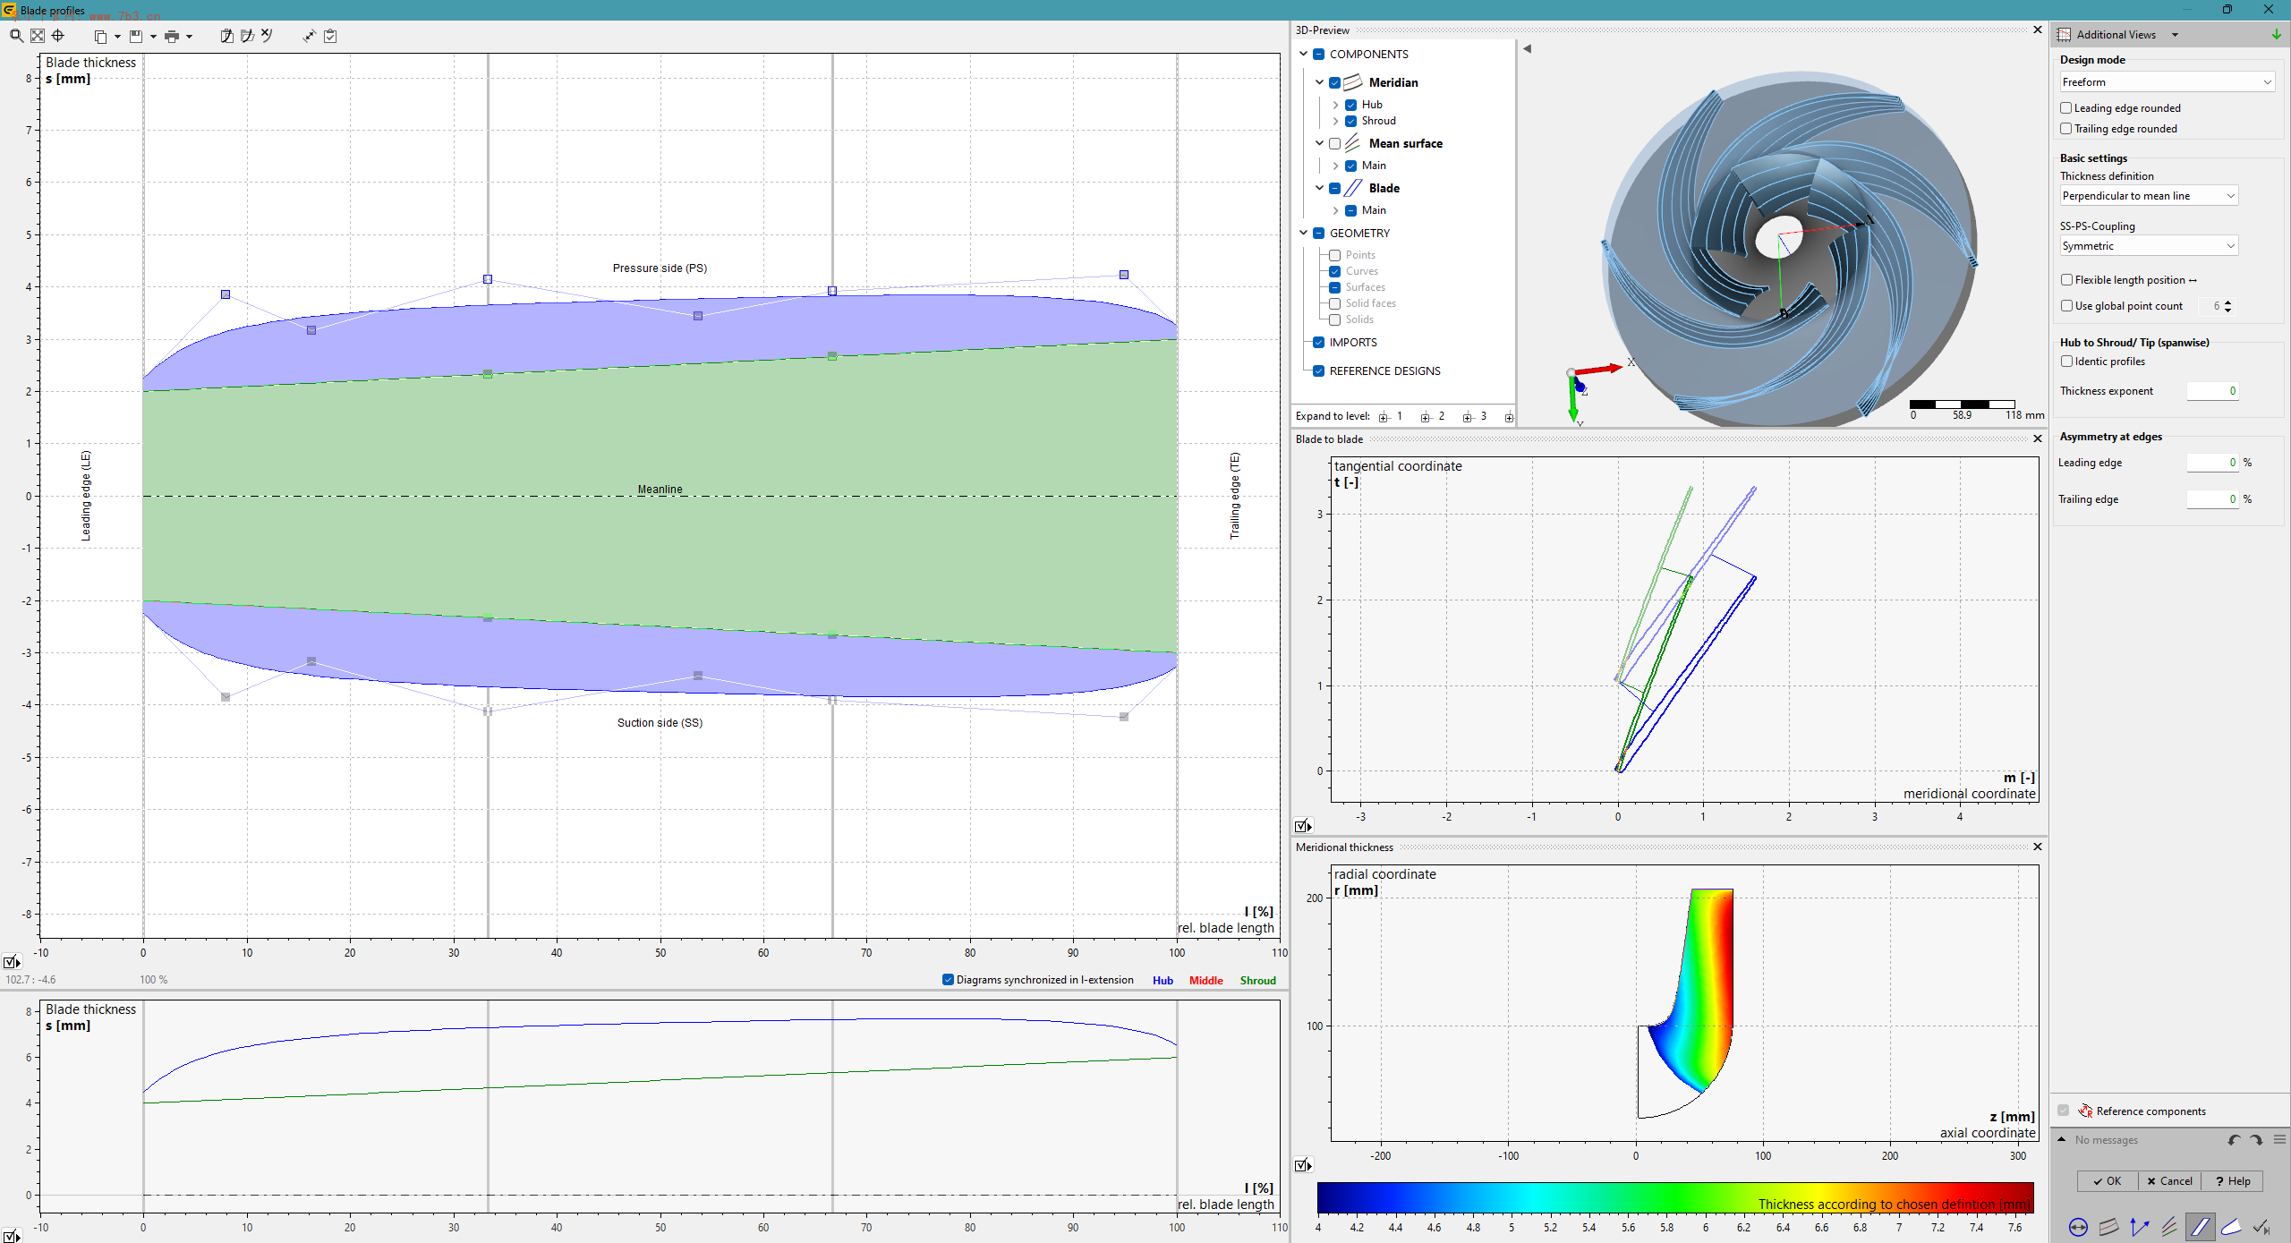
Task: Click the paste curve from clipboard icon
Action: coord(226,36)
